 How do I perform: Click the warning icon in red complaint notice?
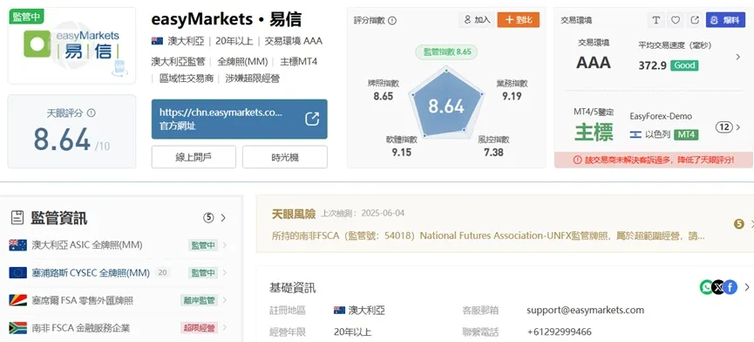(578, 161)
